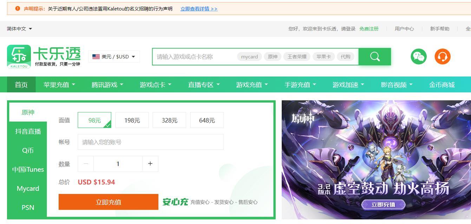The height and width of the screenshot is (224, 471).
Task: Click the US flag currency icon
Action: tap(96, 57)
